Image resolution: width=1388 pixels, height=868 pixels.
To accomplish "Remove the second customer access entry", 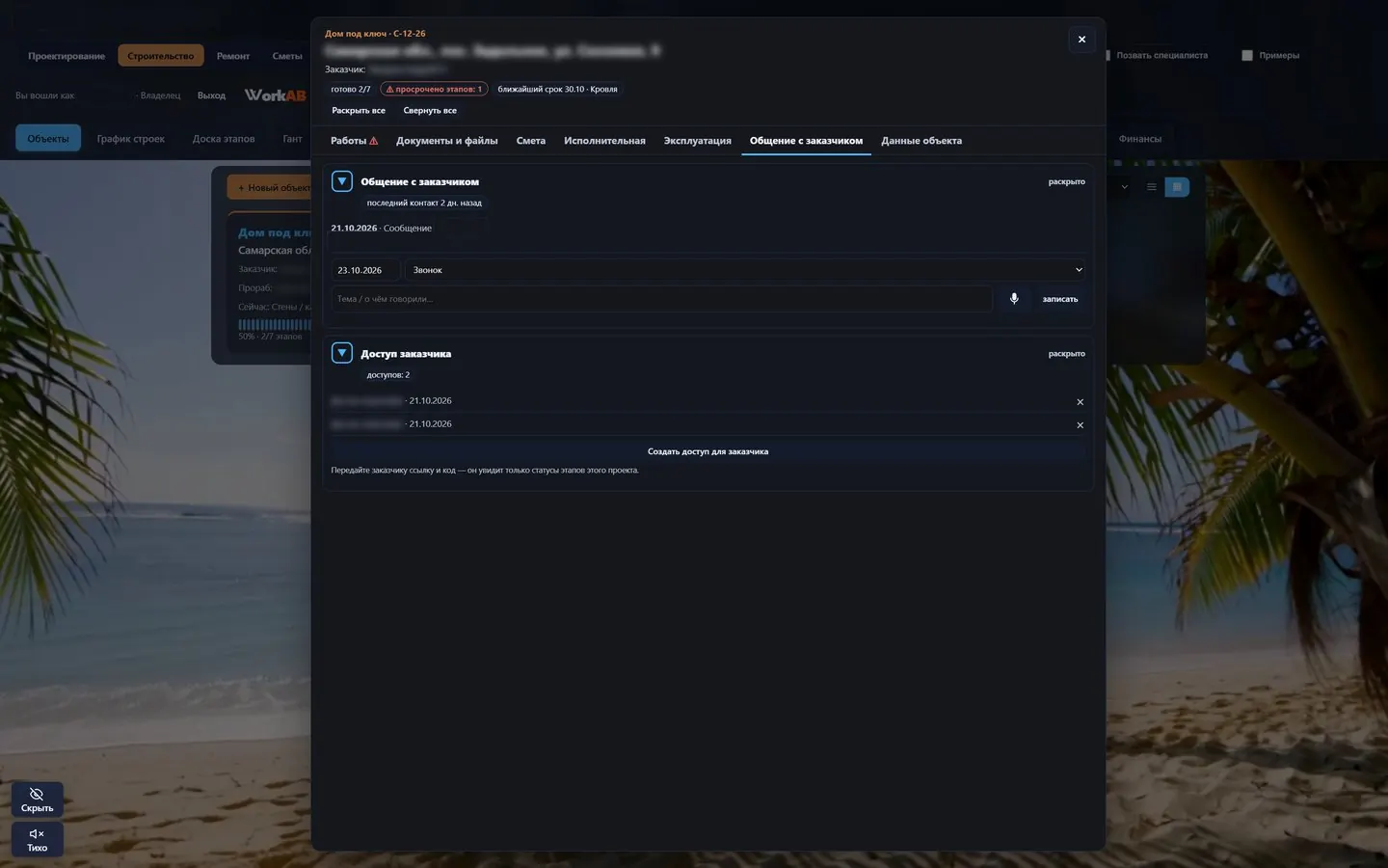I will 1080,425.
